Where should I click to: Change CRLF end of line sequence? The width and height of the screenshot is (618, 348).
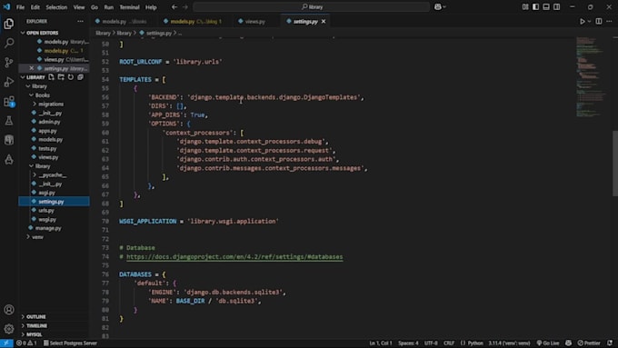click(449, 343)
